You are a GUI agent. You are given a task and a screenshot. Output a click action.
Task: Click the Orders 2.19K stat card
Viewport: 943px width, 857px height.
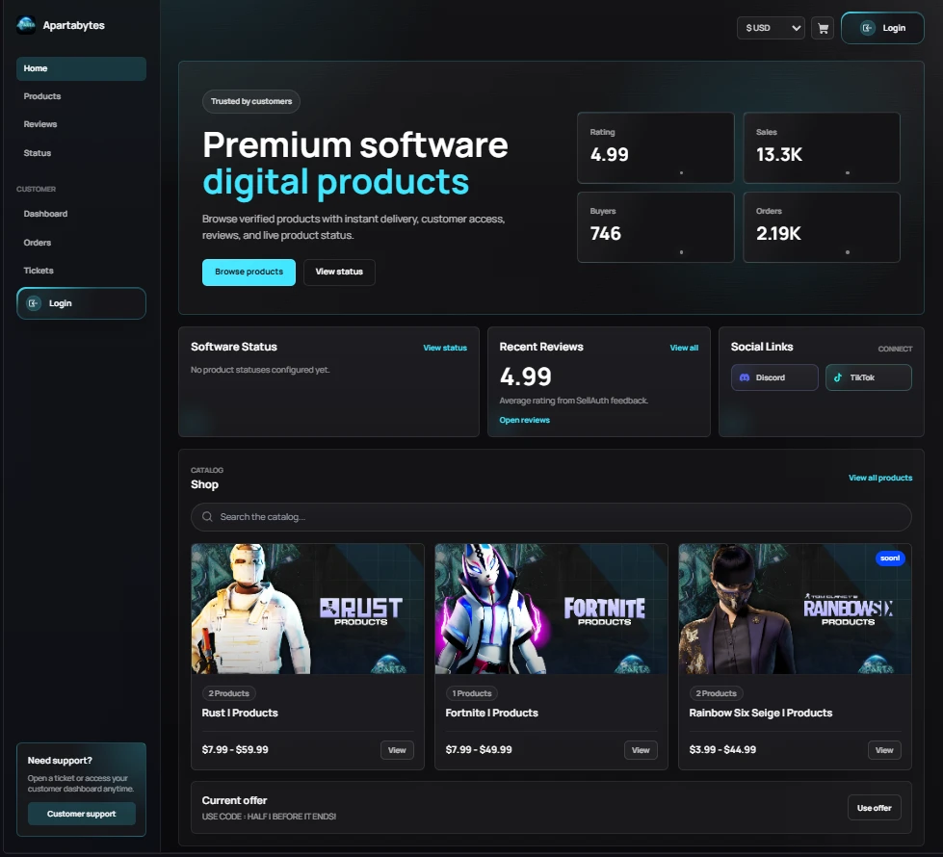pos(822,227)
